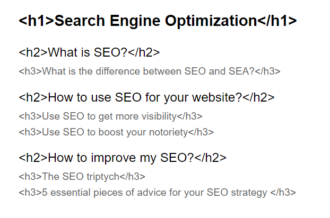This screenshot has height=218, width=330.
Task: Click the word "website?" in the h2 heading
Action: click(219, 97)
